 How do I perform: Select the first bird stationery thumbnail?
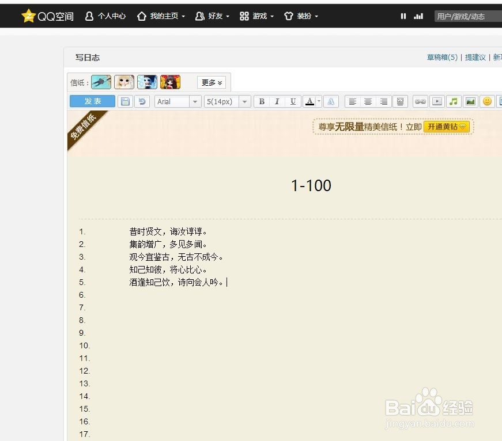pos(101,82)
